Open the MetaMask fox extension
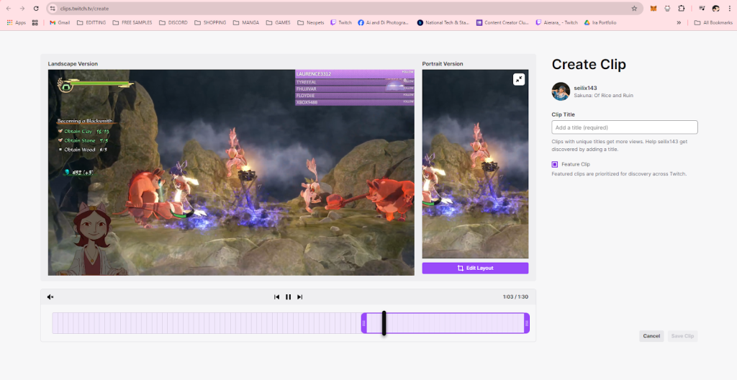The image size is (737, 380). pos(654,9)
